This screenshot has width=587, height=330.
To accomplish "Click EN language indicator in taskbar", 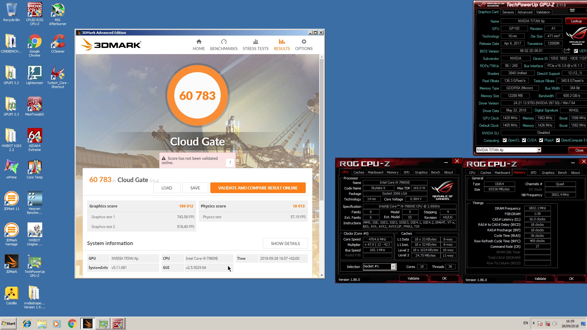I will click(526, 323).
